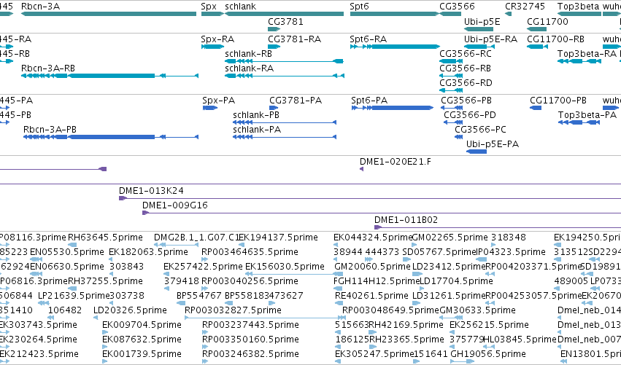Click the CG3566-RC transcript label
621x365 pixels.
click(x=466, y=54)
